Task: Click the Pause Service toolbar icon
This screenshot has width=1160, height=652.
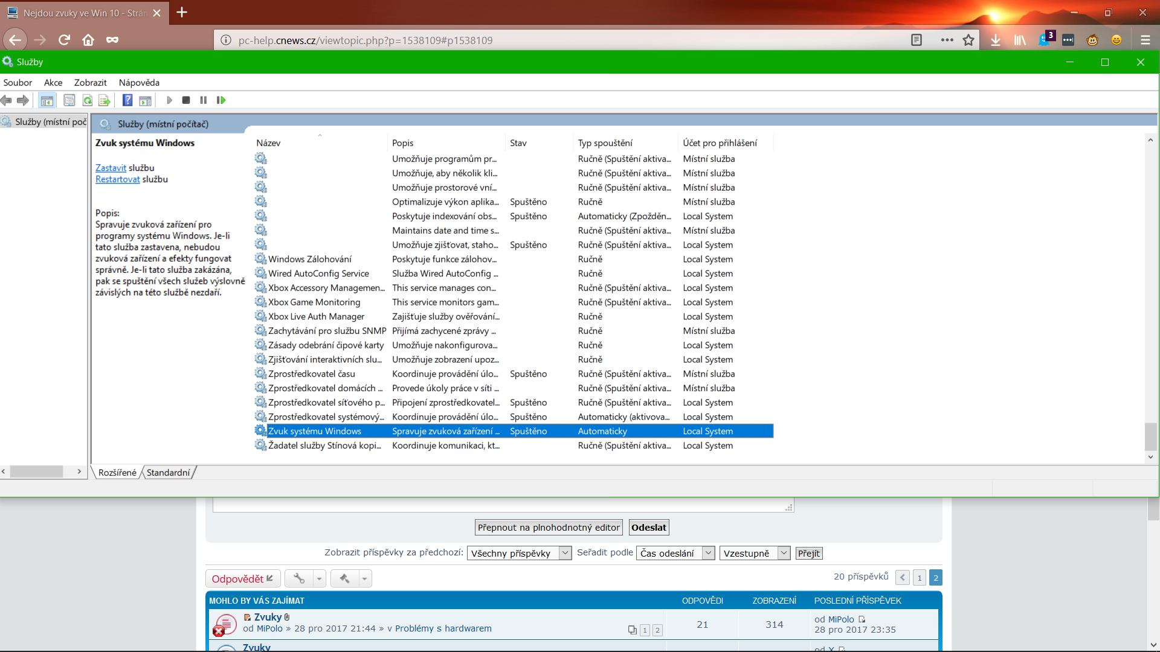Action: pyautogui.click(x=204, y=100)
